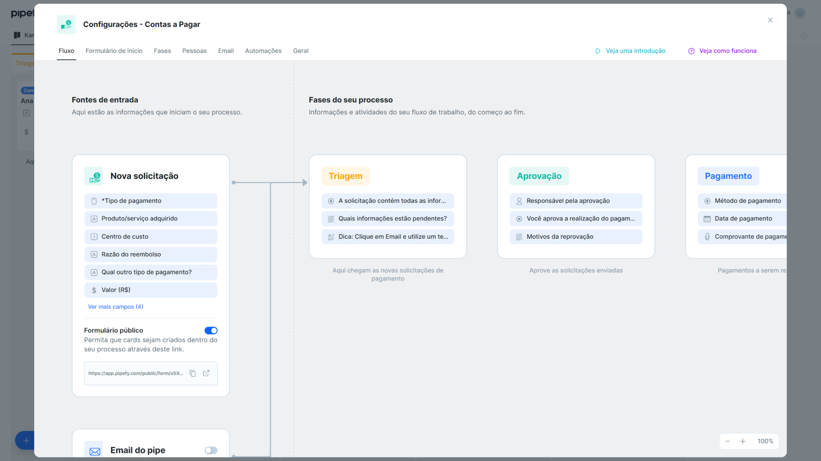Click the person icon on Responsável pela aprovação
This screenshot has width=821, height=461.
tap(519, 201)
